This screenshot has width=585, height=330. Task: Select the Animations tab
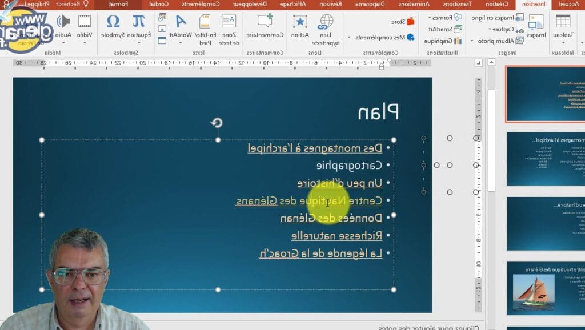coord(414,4)
